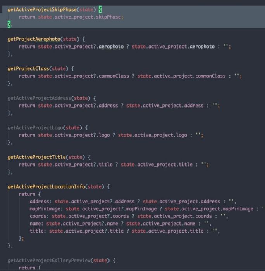265x271 pixels.
Task: Click the state parameter of getActiveProjectLogo
Action: (x=72, y=128)
